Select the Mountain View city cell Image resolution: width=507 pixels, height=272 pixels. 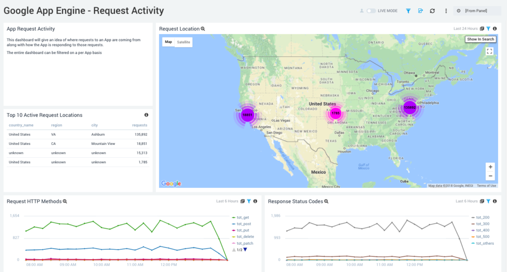pos(103,144)
